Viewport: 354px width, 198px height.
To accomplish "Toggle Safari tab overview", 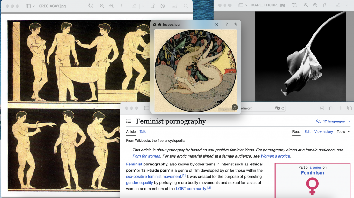I will (x=349, y=108).
